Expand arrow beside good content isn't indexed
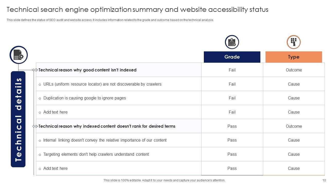Screen dimensions: 329x185 37,70
